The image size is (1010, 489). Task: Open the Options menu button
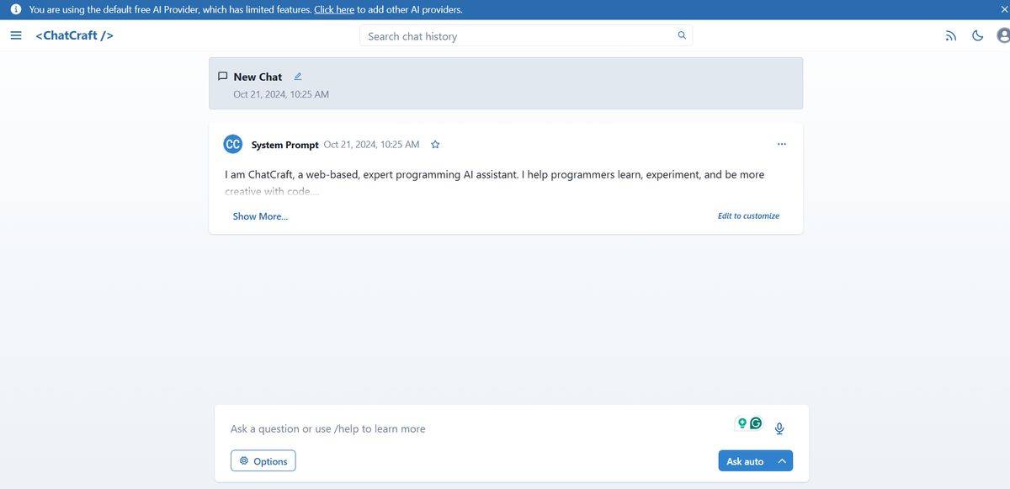263,461
